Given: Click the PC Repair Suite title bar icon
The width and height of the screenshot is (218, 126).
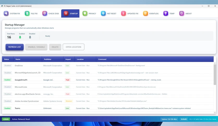Looking at the screenshot, I should [x=2, y=6].
